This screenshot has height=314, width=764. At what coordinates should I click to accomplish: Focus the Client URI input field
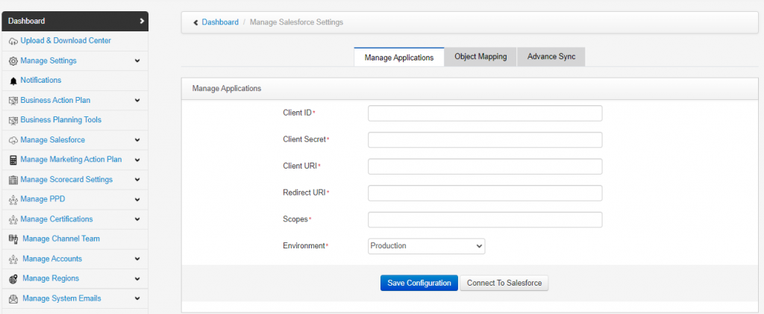tap(485, 166)
